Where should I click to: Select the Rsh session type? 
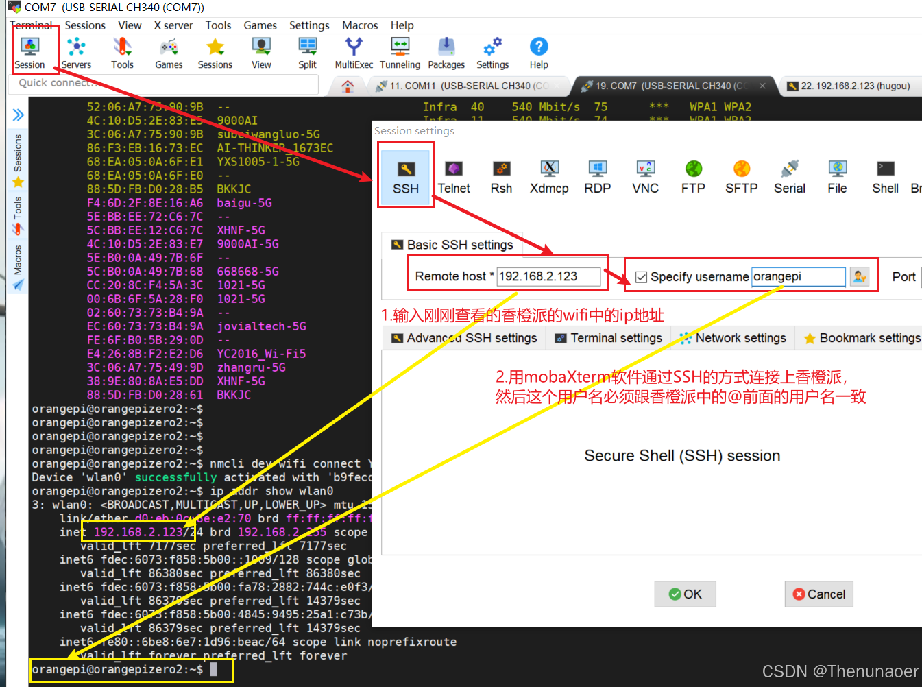501,177
